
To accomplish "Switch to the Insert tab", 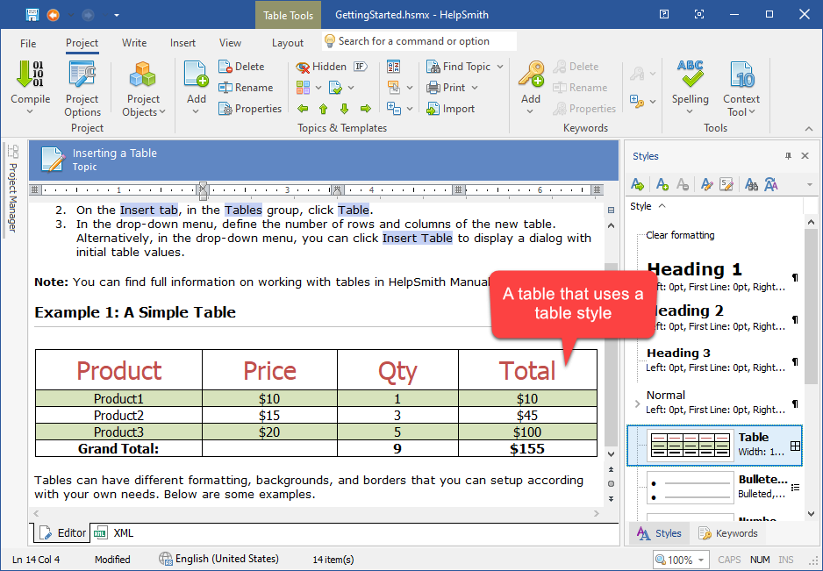I will click(x=182, y=43).
